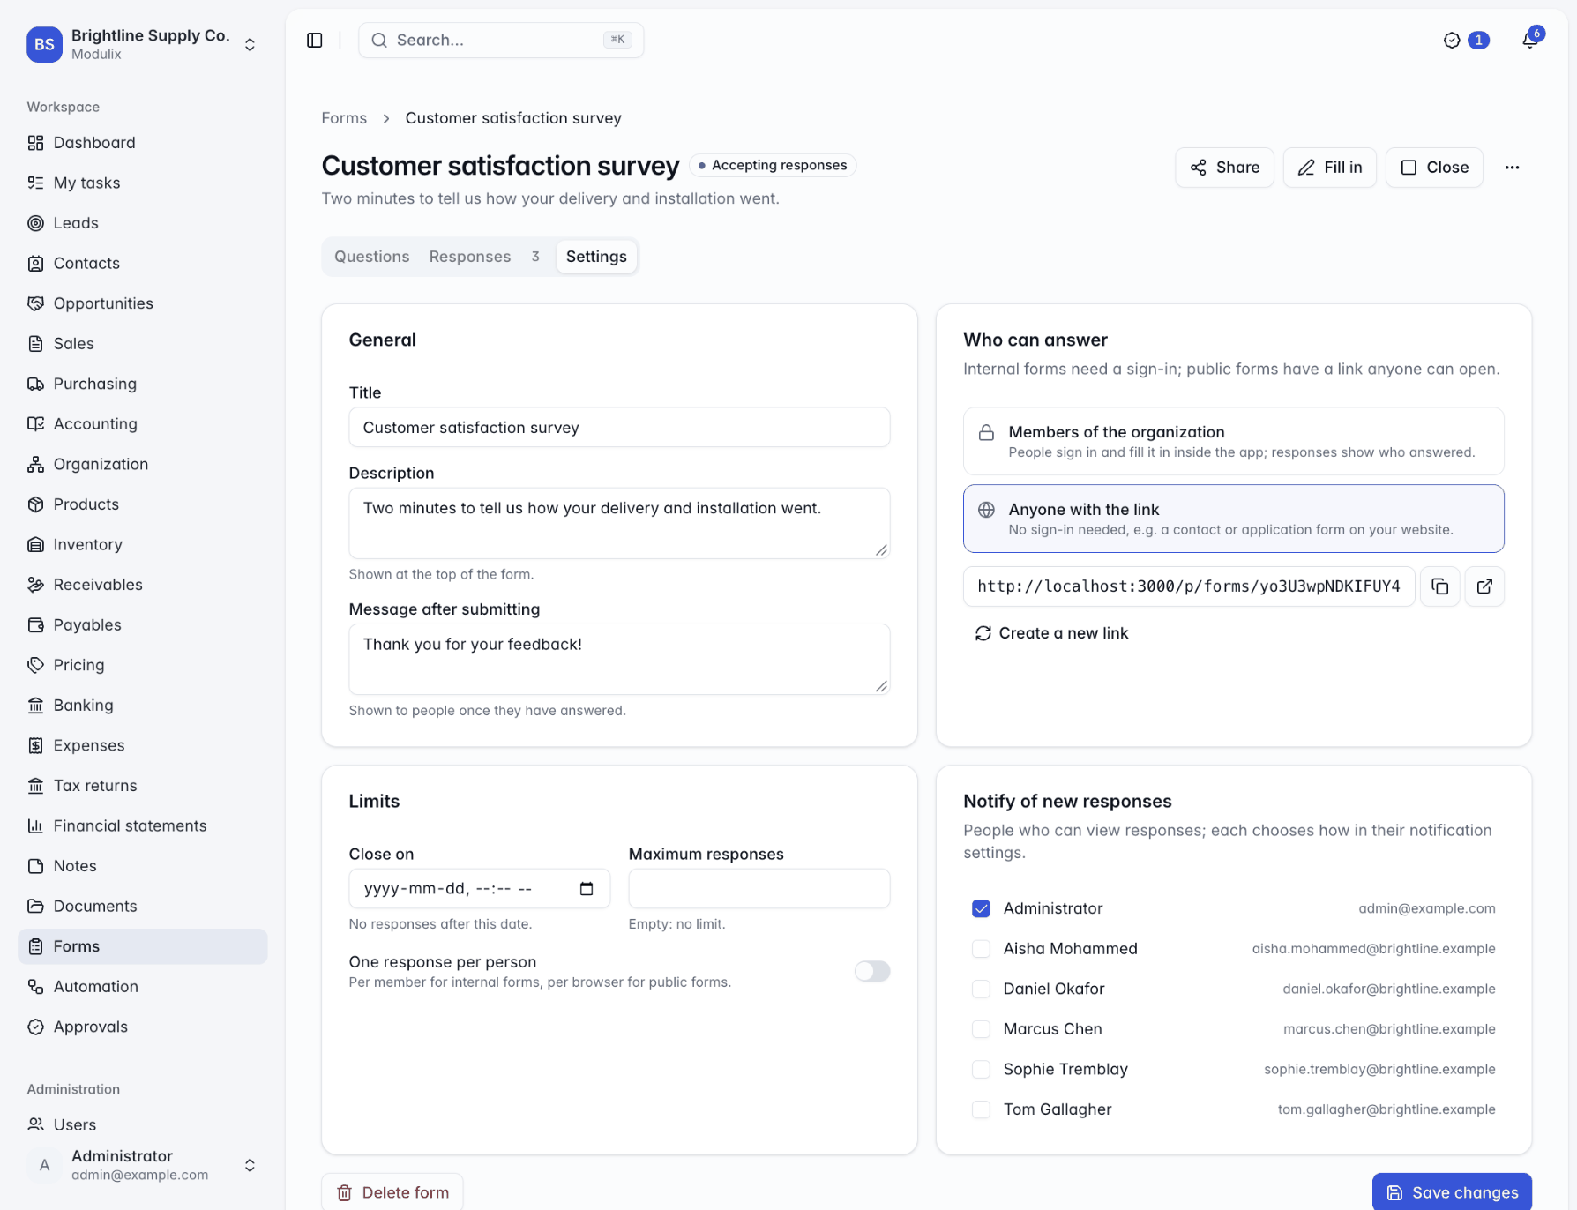Click the Dashboard grid icon
Image resolution: width=1577 pixels, height=1210 pixels.
pyautogui.click(x=35, y=143)
